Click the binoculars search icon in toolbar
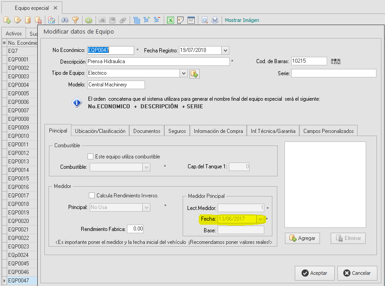The height and width of the screenshot is (286, 385). pyautogui.click(x=65, y=20)
